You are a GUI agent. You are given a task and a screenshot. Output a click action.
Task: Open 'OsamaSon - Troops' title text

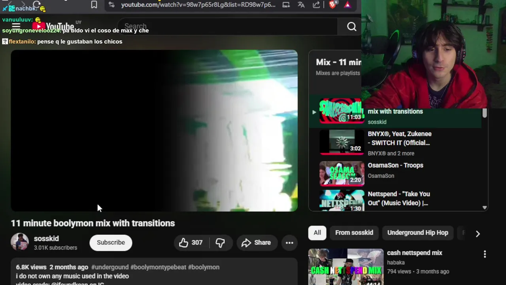[x=395, y=165]
